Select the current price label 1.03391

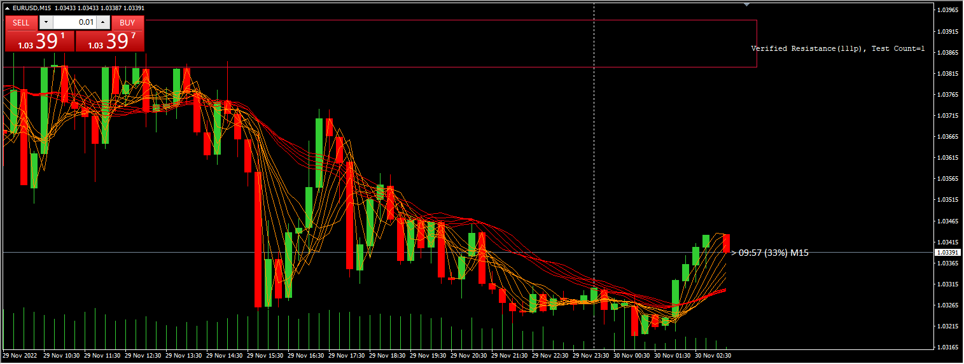point(947,253)
